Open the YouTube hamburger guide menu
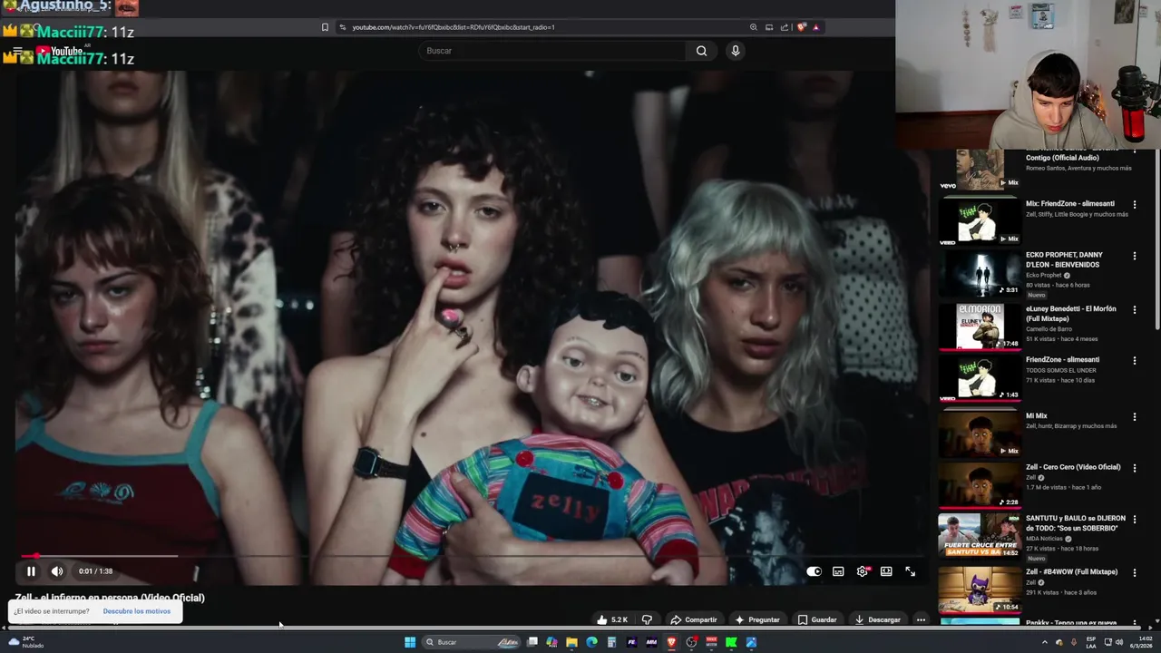This screenshot has height=653, width=1161. pyautogui.click(x=17, y=52)
